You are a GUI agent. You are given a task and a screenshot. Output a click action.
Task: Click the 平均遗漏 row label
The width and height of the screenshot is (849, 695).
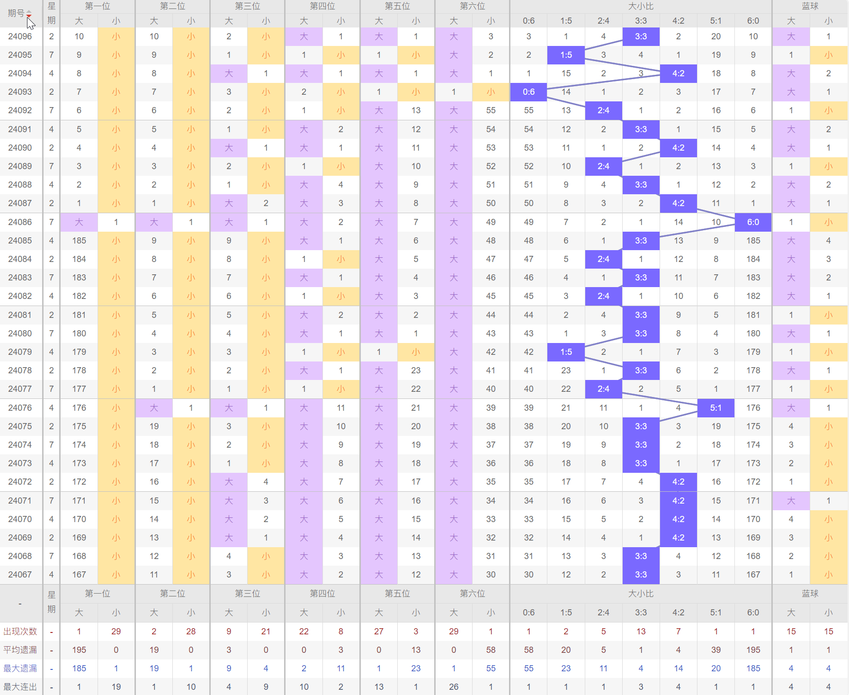pyautogui.click(x=20, y=650)
